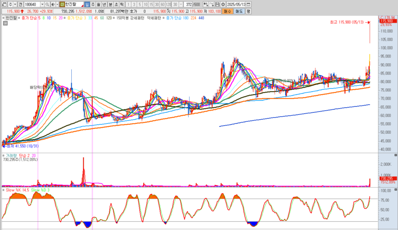Select the 일 daily chart period
Image resolution: width=398 pixels, height=230 pixels.
[87, 4]
